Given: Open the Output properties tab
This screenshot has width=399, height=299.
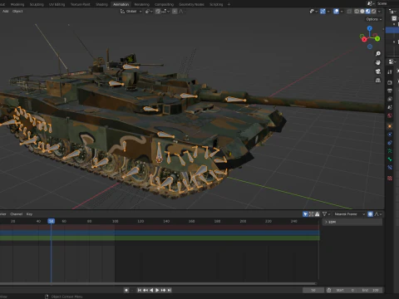Looking at the screenshot, I should click(x=390, y=91).
